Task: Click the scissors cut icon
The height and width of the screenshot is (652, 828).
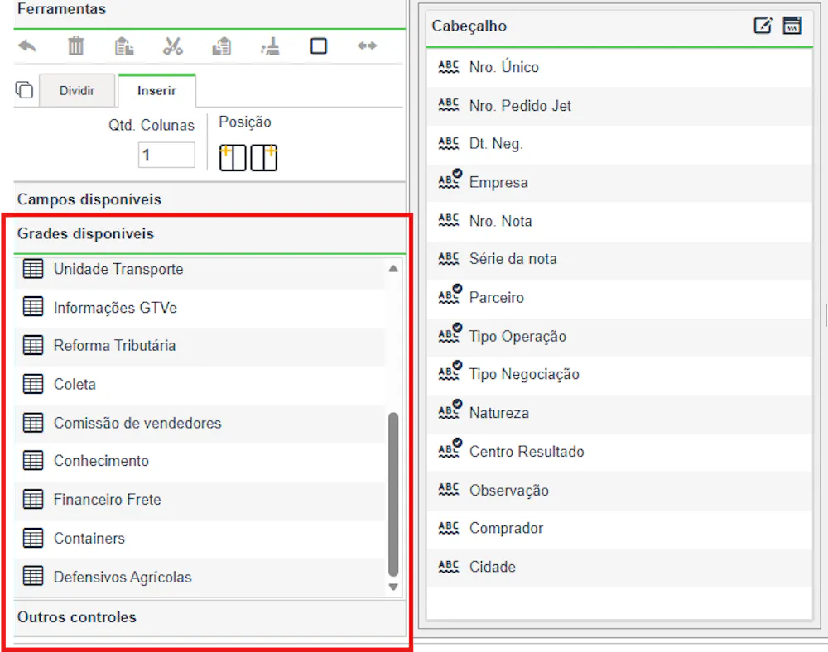Action: [x=173, y=46]
